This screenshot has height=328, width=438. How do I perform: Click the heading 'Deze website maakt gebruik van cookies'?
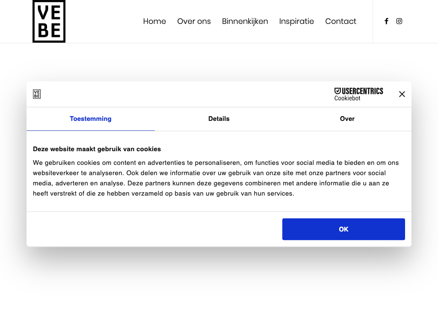click(97, 149)
